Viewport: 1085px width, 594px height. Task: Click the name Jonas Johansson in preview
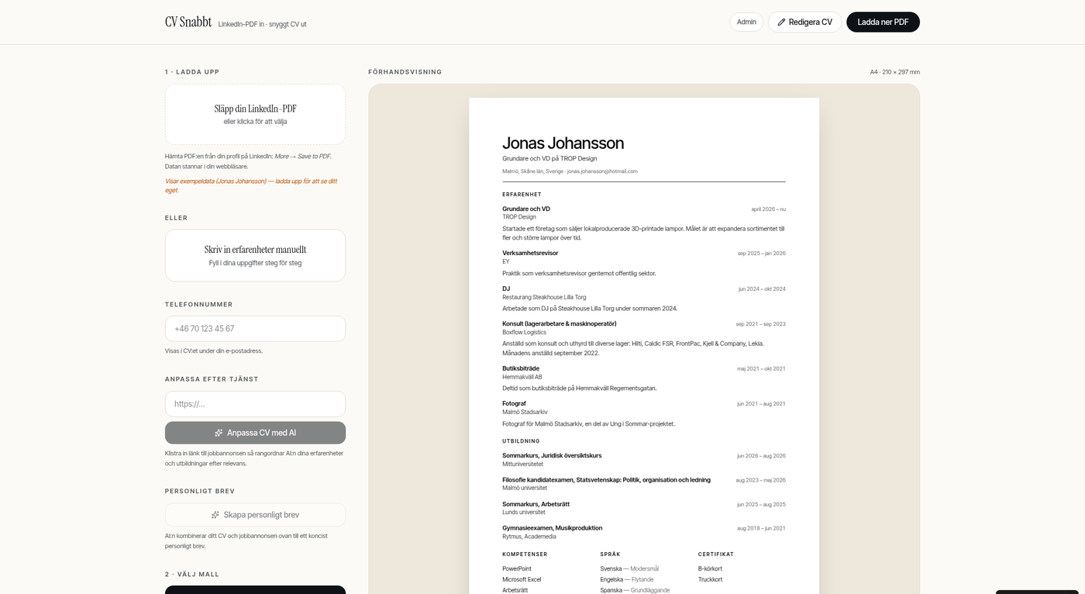tap(563, 143)
